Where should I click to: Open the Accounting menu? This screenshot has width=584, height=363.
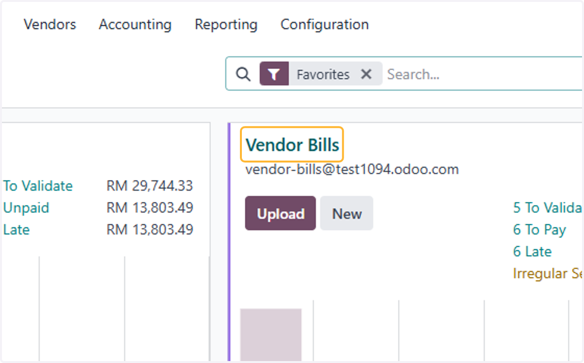tap(135, 24)
